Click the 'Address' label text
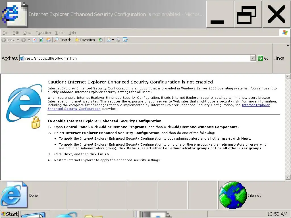This screenshot has width=291, height=218. [x=9, y=58]
